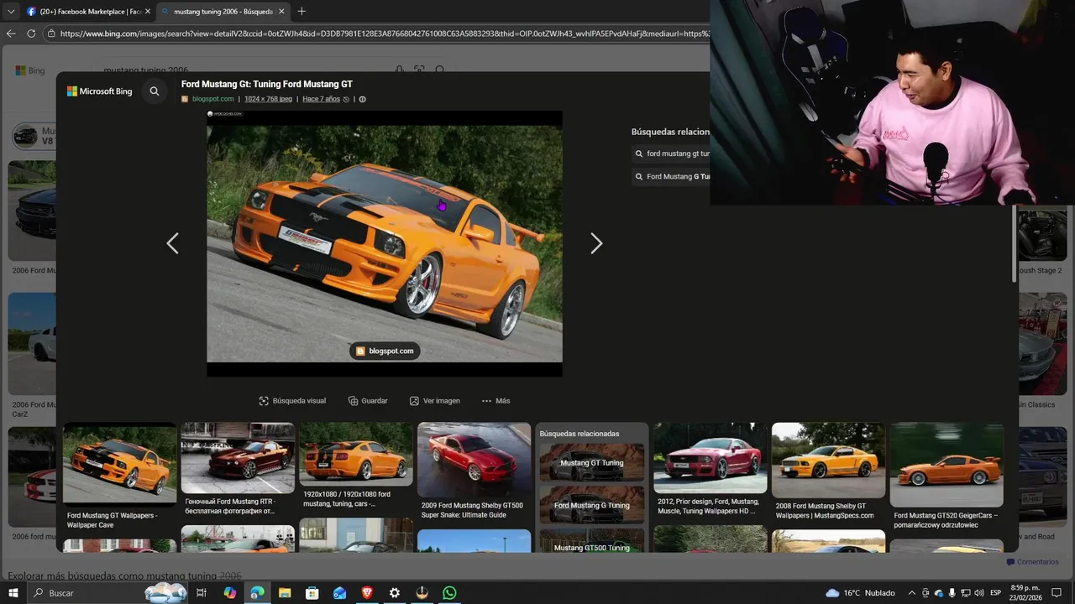Viewport: 1075px width, 604px height.
Task: Click the 'Ford Mustang GT Wallpapers - Wallpaper Cave' caption
Action: (112, 520)
